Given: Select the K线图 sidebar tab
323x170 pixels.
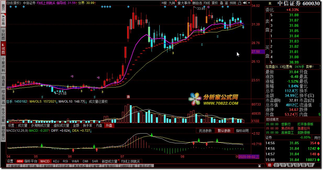Looking at the screenshot, I should (x=3, y=49).
